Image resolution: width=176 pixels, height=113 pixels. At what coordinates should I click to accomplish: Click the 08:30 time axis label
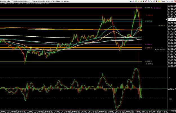(118, 112)
